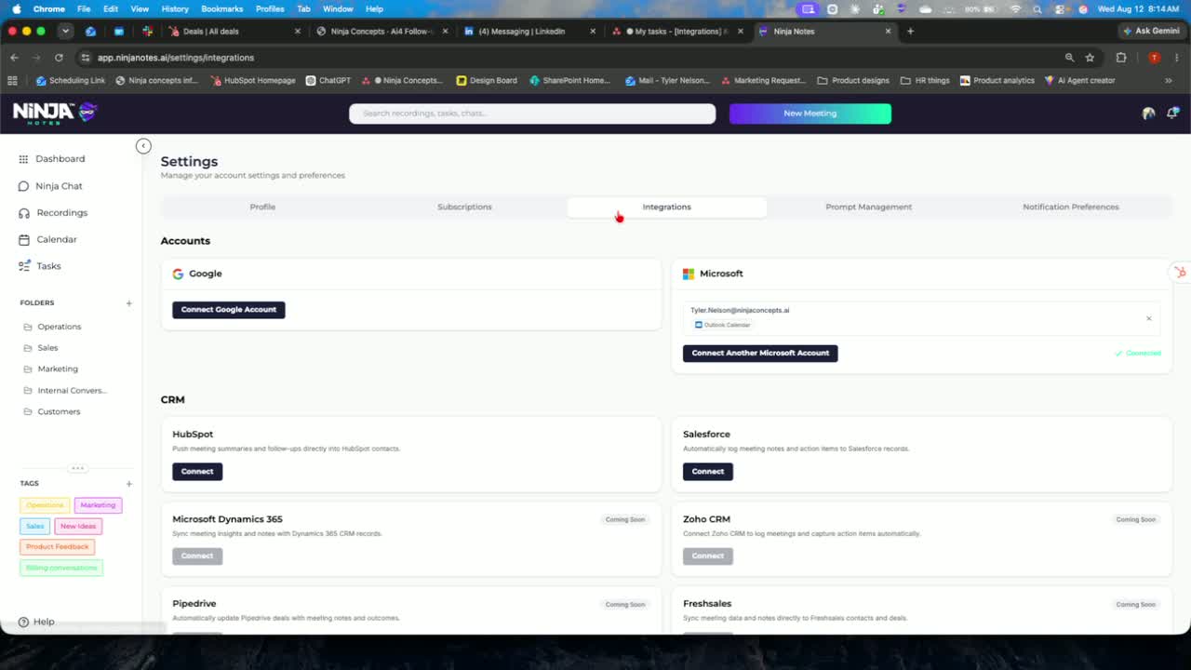Open the Apple menu

[16, 8]
